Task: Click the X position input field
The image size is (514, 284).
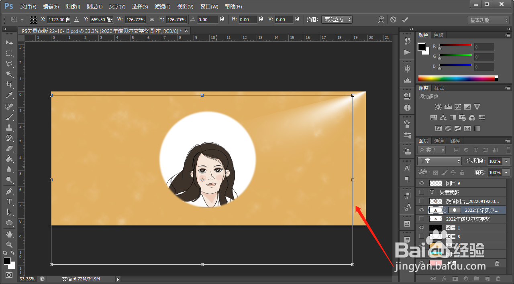Action: pos(59,19)
